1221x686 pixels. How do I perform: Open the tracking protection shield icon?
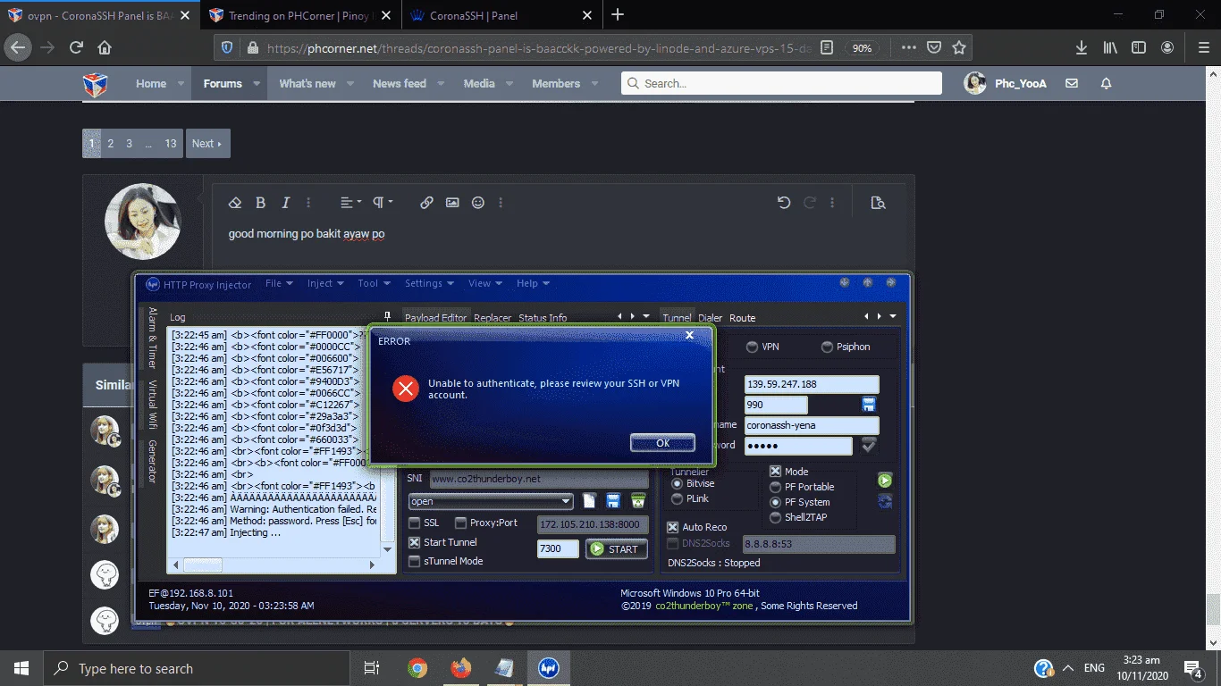[x=227, y=47]
